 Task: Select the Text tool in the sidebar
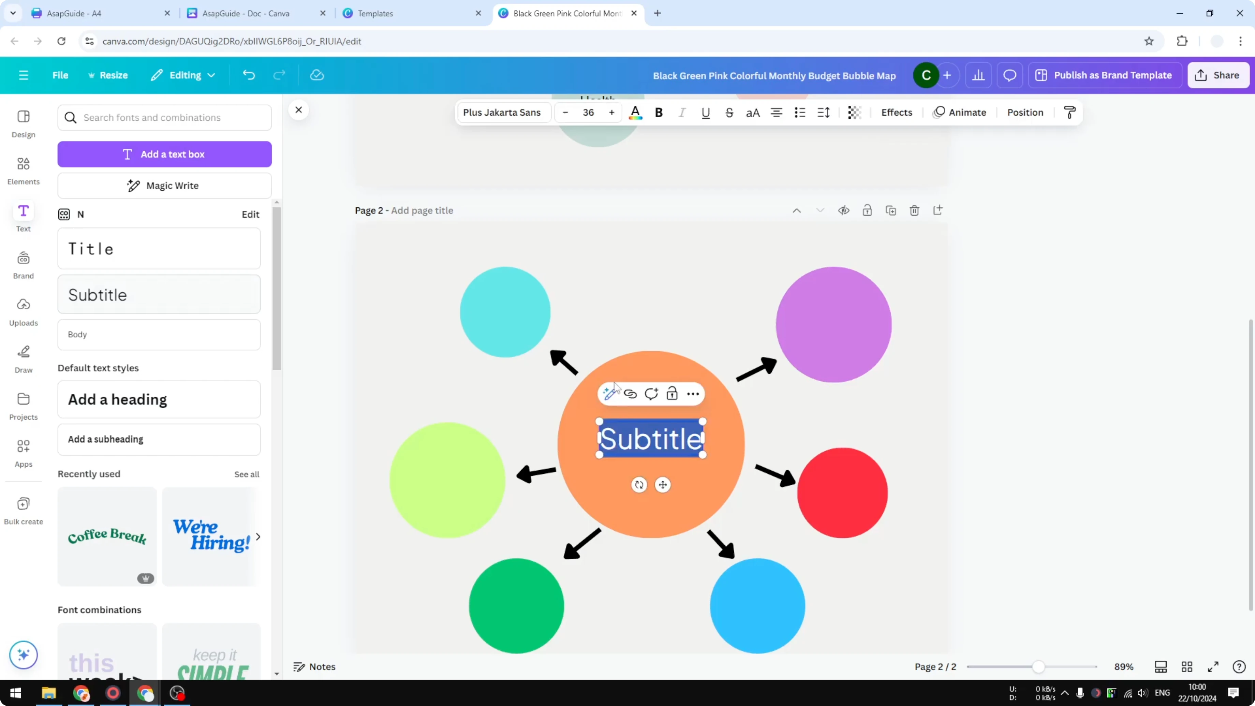click(x=23, y=216)
